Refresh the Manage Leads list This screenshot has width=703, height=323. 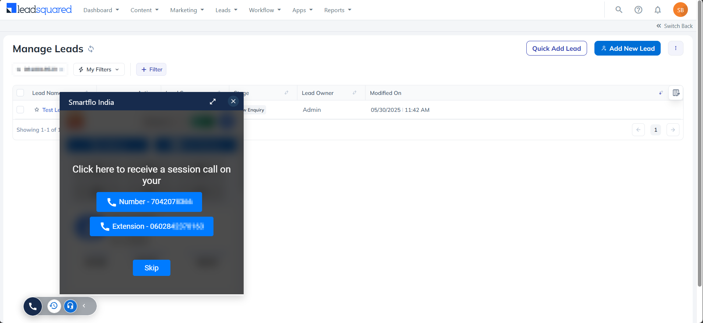pos(91,49)
